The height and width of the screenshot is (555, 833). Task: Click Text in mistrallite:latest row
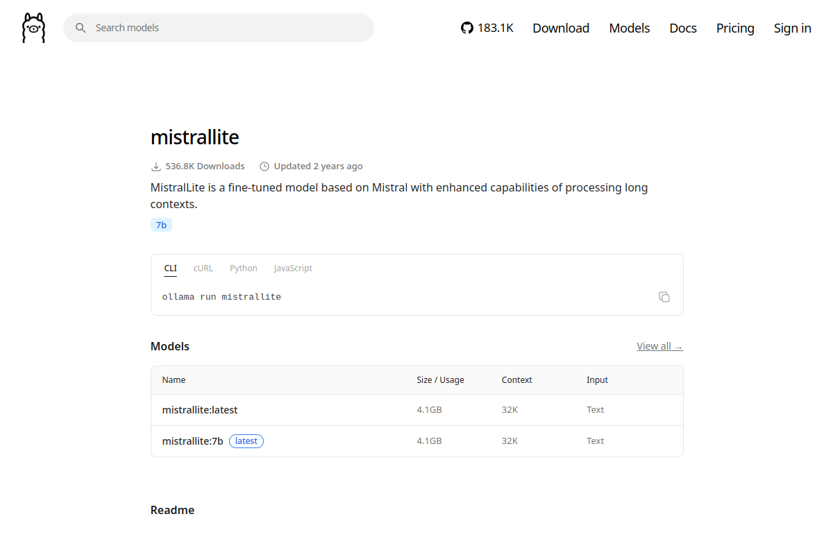point(595,410)
